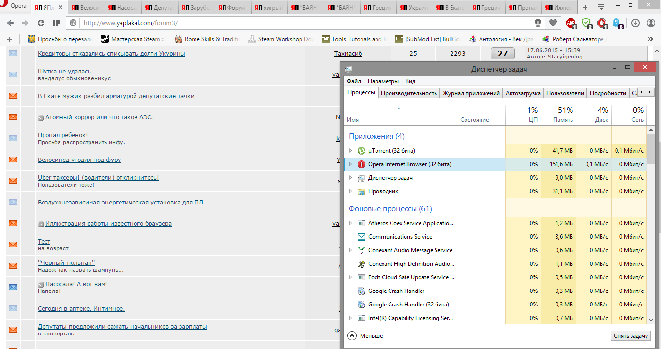661x349 pixels.
Task: Click the Снять задачу button
Action: click(631, 336)
